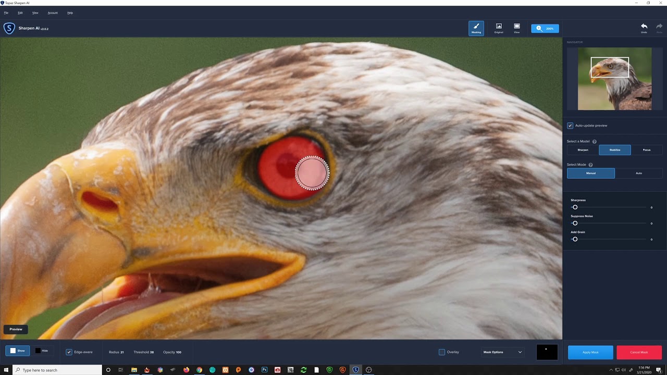Select the Show mask brush
This screenshot has height=375, width=667.
pyautogui.click(x=17, y=351)
